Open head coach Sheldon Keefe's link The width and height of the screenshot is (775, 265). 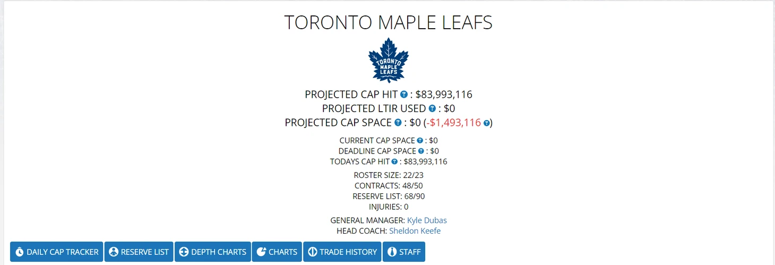coord(415,230)
